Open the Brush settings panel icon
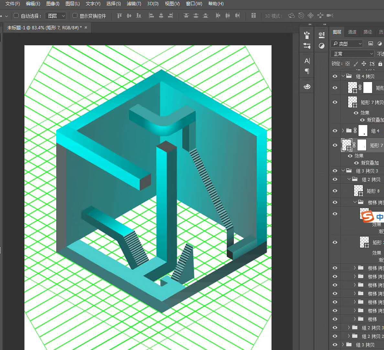This screenshot has width=384, height=350. pyautogui.click(x=307, y=46)
